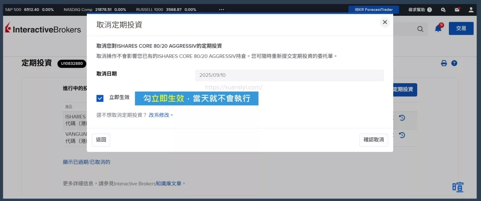Click the NASDAQ Comp ticker
The image size is (481, 201).
tap(95, 9)
